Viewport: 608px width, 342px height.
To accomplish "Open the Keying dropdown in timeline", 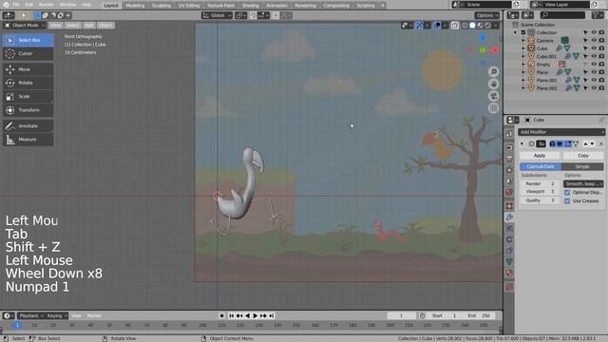I will (57, 315).
